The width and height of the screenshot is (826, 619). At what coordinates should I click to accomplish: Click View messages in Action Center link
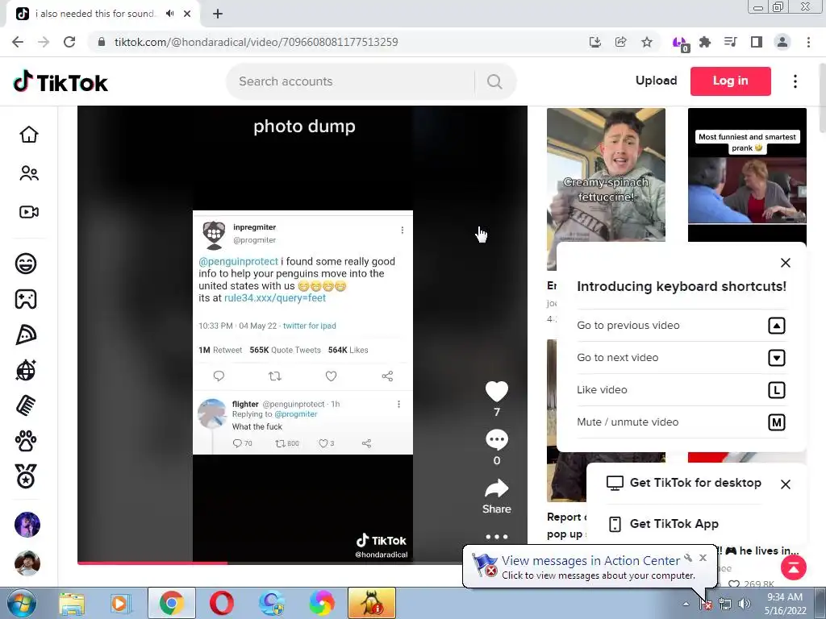(x=590, y=561)
